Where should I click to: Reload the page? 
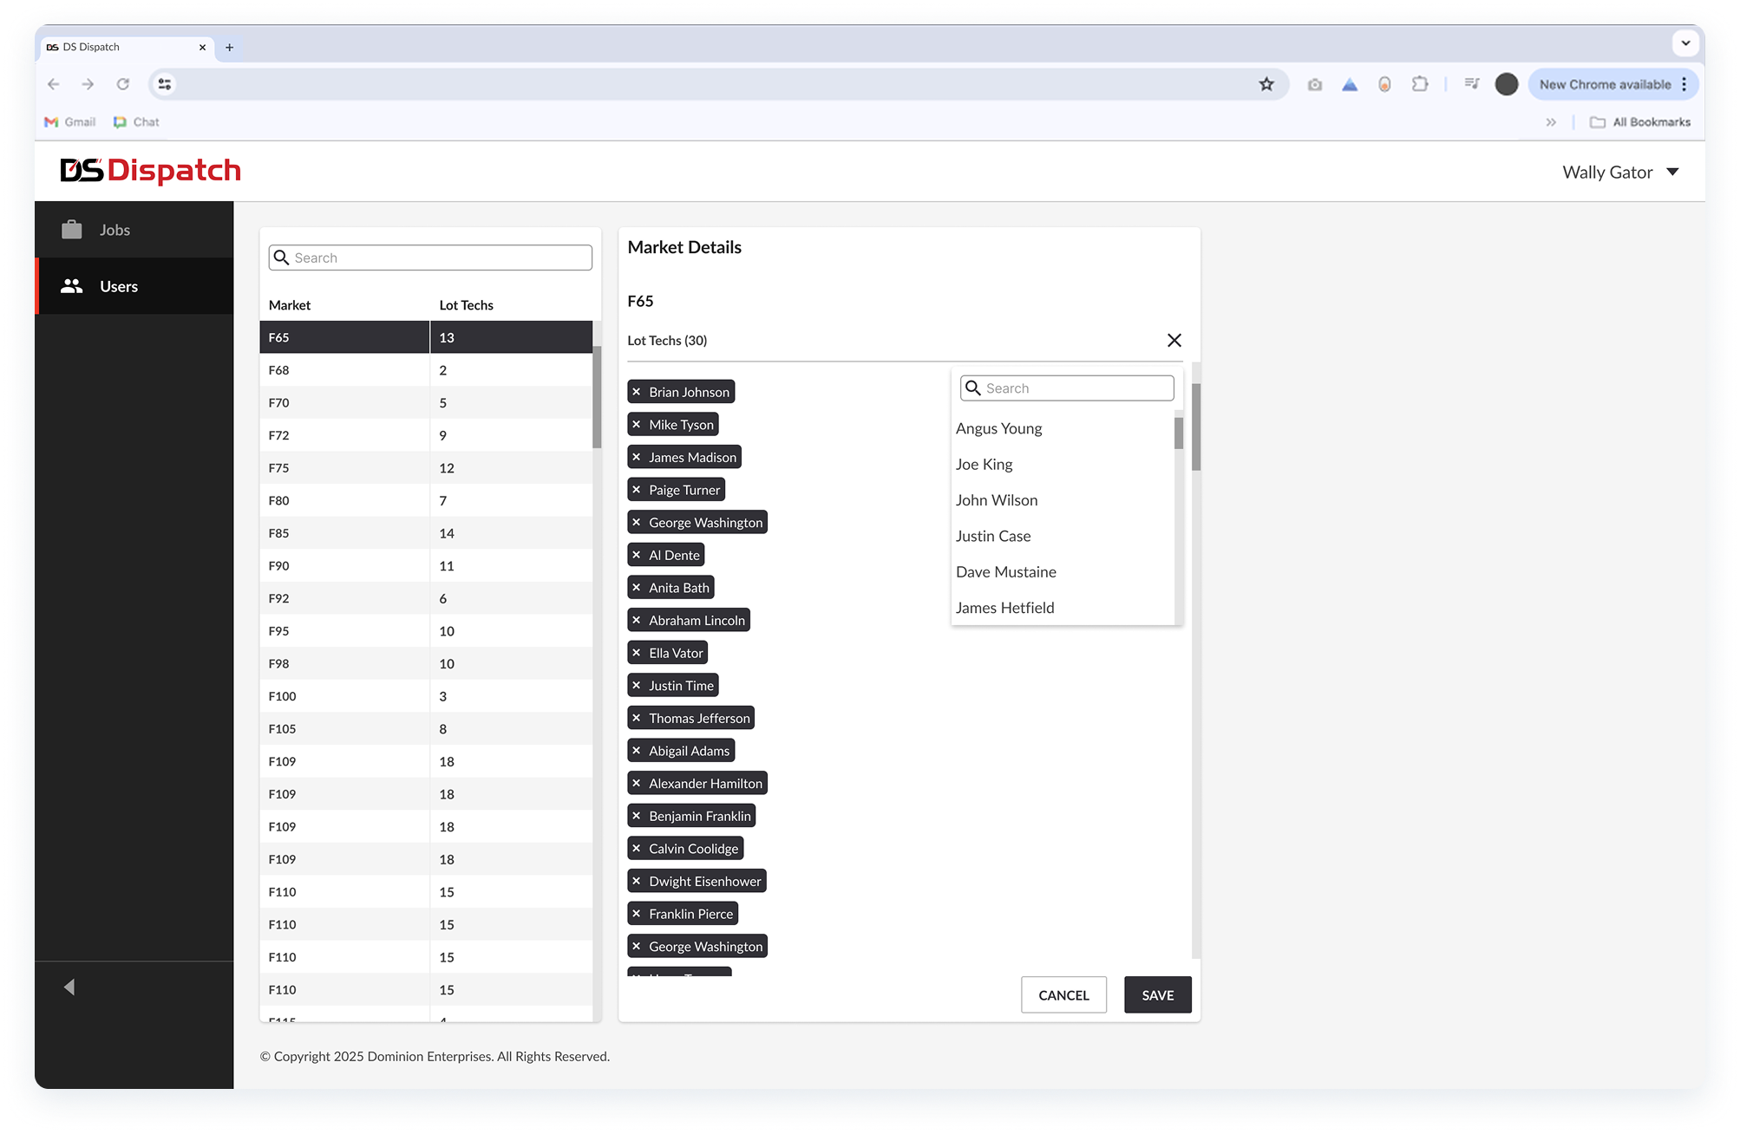pyautogui.click(x=122, y=84)
